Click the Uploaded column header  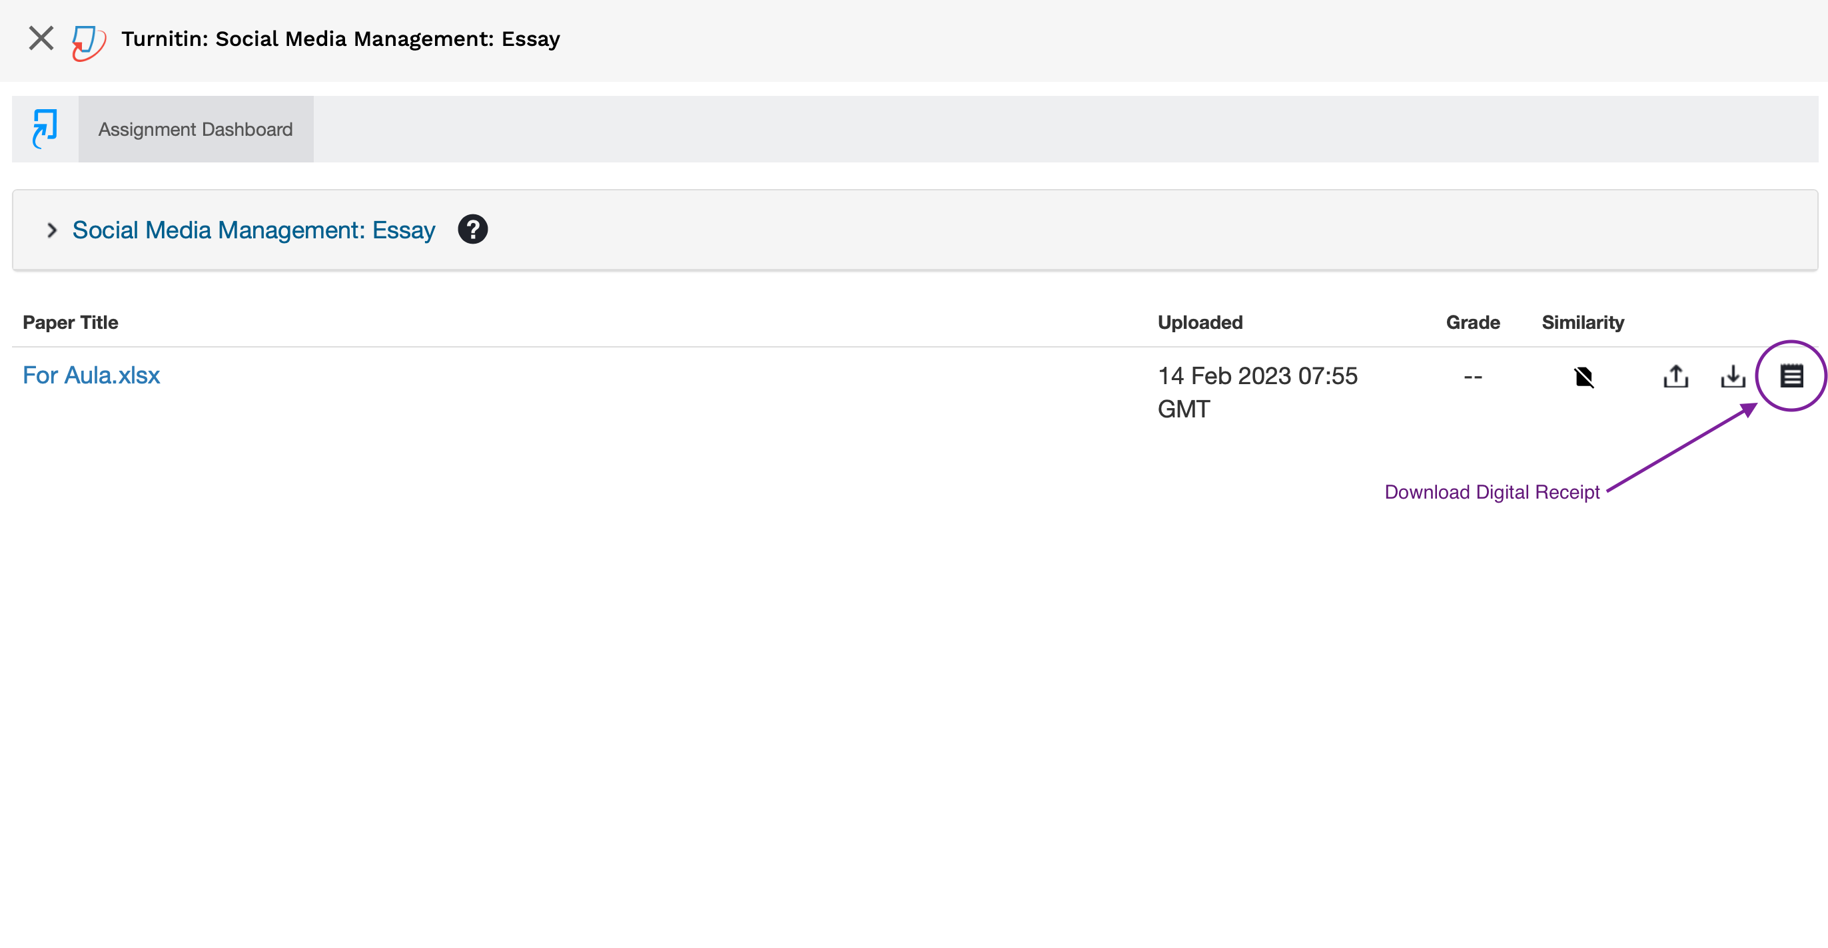(1200, 323)
